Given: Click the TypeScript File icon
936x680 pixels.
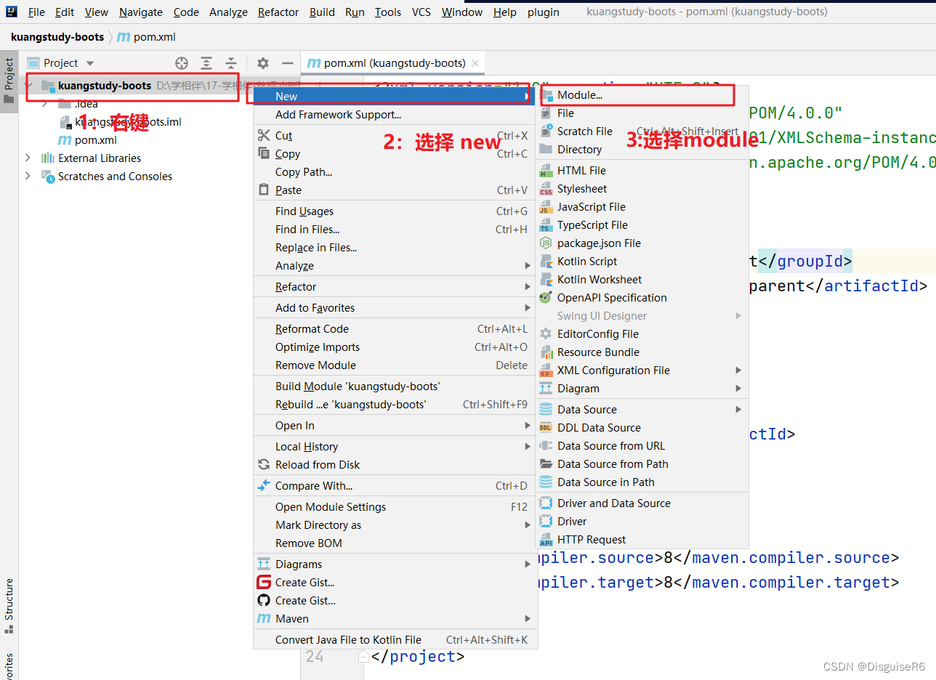Looking at the screenshot, I should coord(546,225).
